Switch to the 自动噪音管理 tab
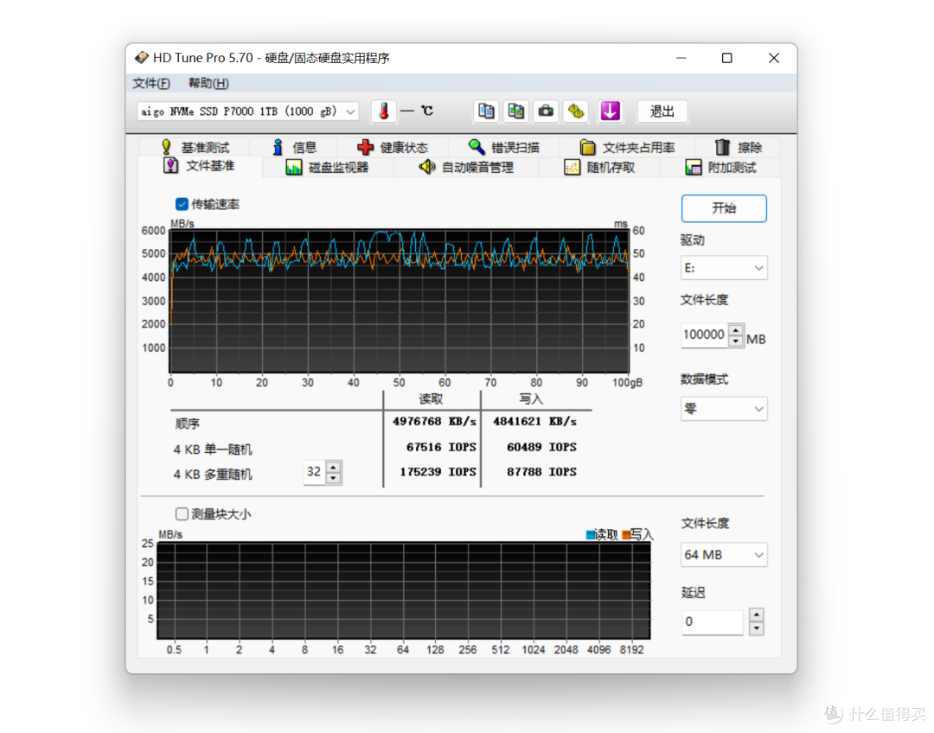This screenshot has width=934, height=733. [466, 168]
